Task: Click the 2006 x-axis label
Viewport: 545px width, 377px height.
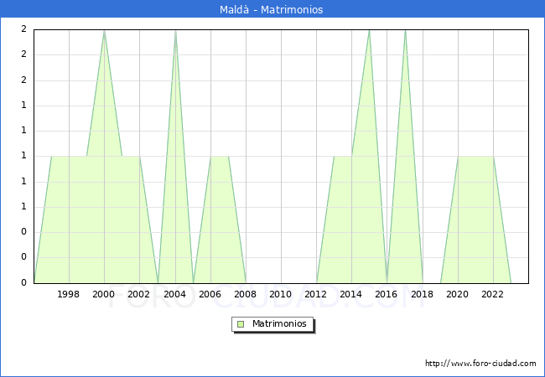Action: coord(210,294)
